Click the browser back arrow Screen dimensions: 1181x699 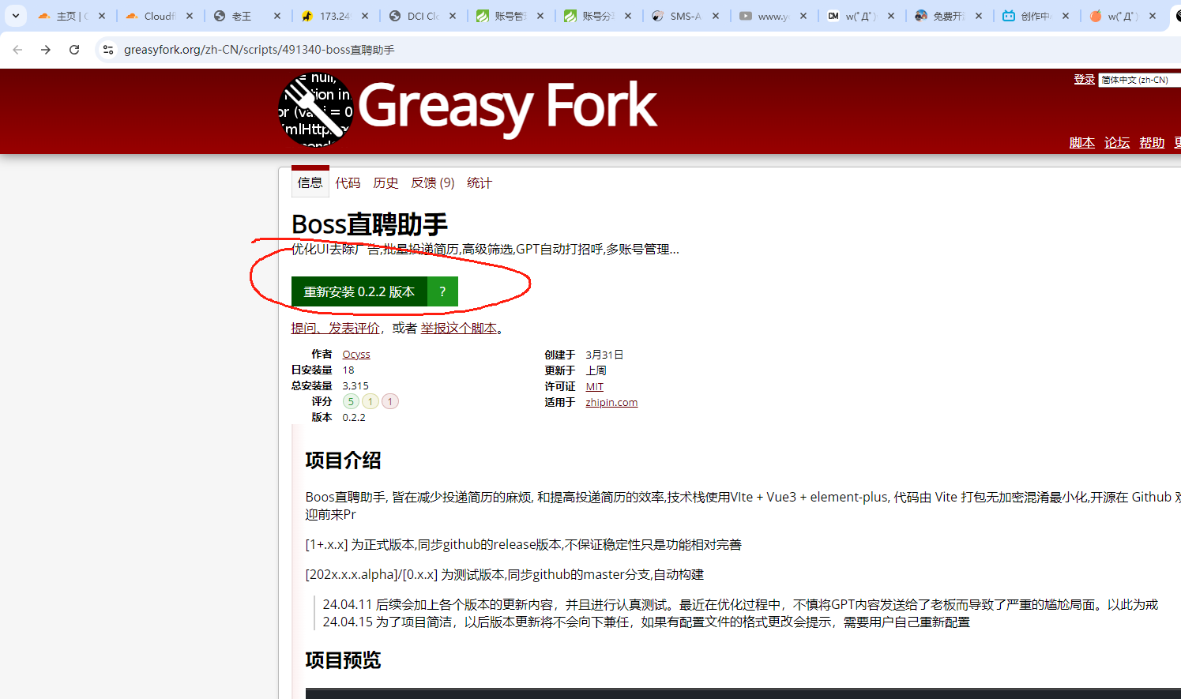point(17,50)
